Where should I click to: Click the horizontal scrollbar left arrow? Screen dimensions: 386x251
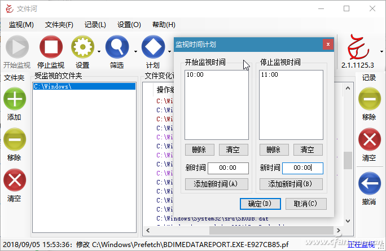click(x=148, y=230)
